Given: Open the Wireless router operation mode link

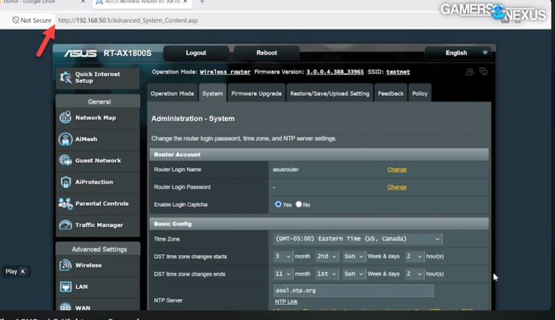Looking at the screenshot, I should [225, 72].
